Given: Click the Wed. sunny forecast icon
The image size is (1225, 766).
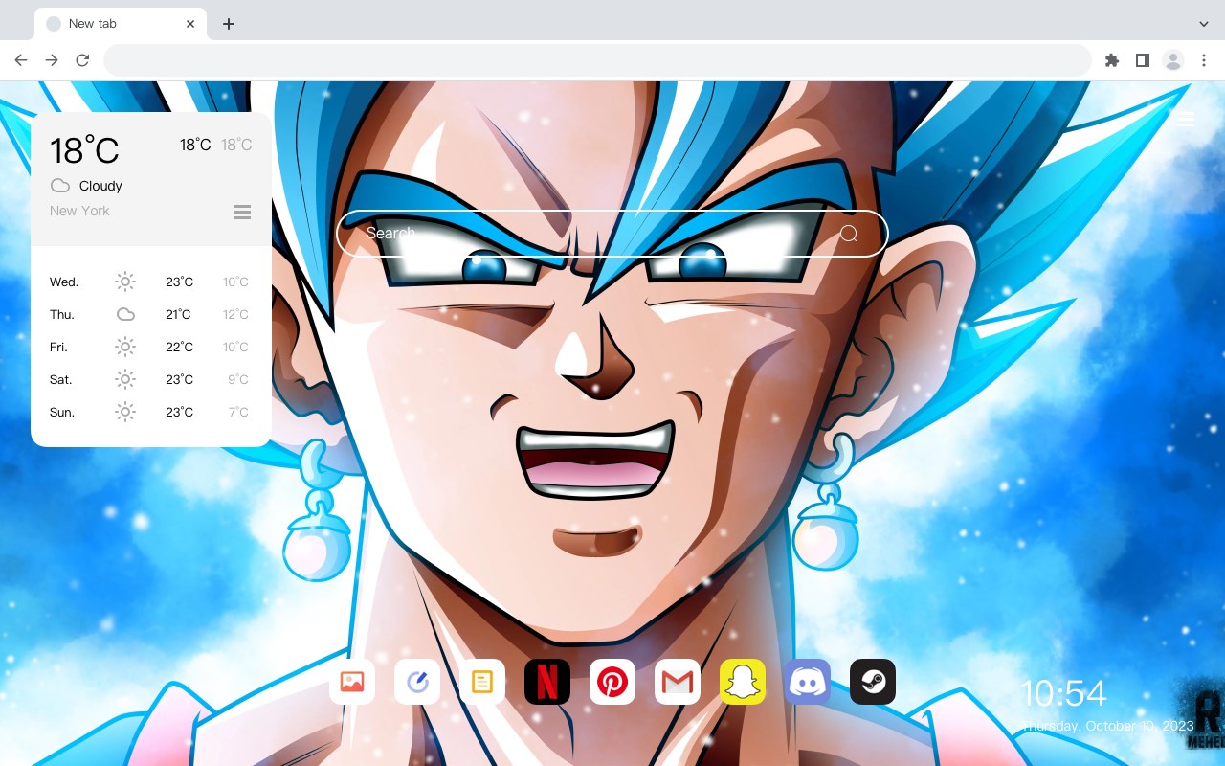Looking at the screenshot, I should coord(125,282).
